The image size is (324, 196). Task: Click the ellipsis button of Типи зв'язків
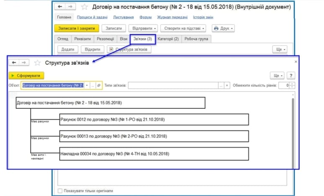point(221,85)
